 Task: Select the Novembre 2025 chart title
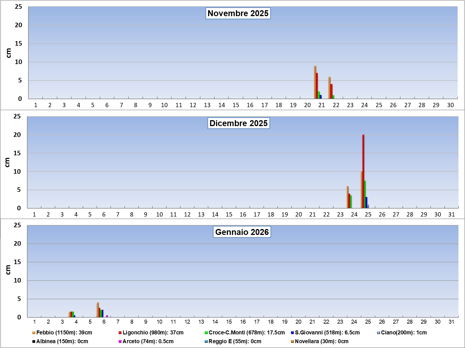(238, 13)
